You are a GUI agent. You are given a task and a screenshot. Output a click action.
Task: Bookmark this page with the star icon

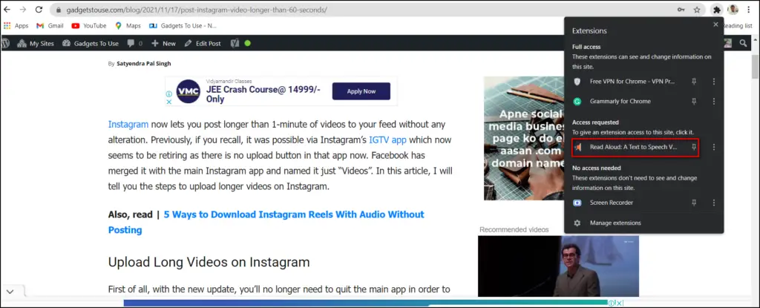697,10
